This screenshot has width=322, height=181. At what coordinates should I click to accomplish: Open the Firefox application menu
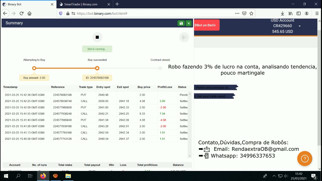(317, 14)
